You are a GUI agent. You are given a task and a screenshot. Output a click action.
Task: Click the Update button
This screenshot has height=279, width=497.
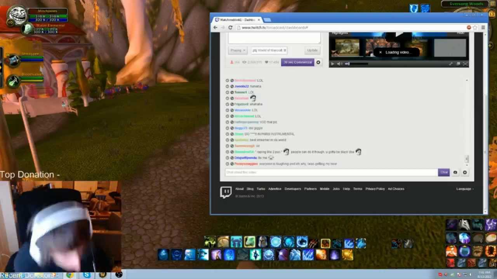coord(312,50)
